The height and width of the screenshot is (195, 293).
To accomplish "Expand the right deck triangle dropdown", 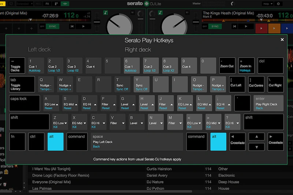I will coord(187,13).
